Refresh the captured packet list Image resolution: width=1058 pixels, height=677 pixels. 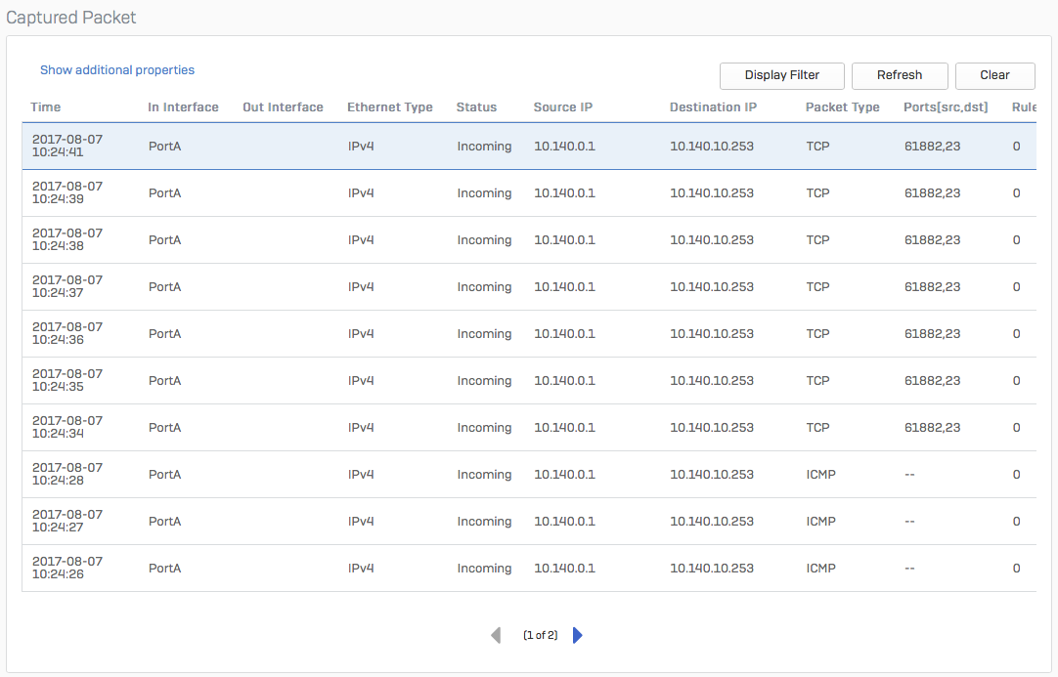(x=899, y=75)
